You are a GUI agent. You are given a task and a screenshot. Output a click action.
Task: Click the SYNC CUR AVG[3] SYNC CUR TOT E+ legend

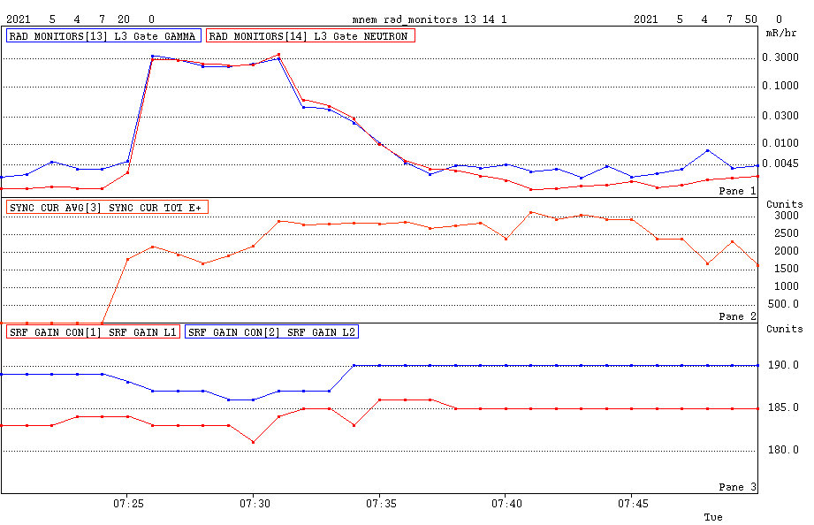pyautogui.click(x=108, y=207)
